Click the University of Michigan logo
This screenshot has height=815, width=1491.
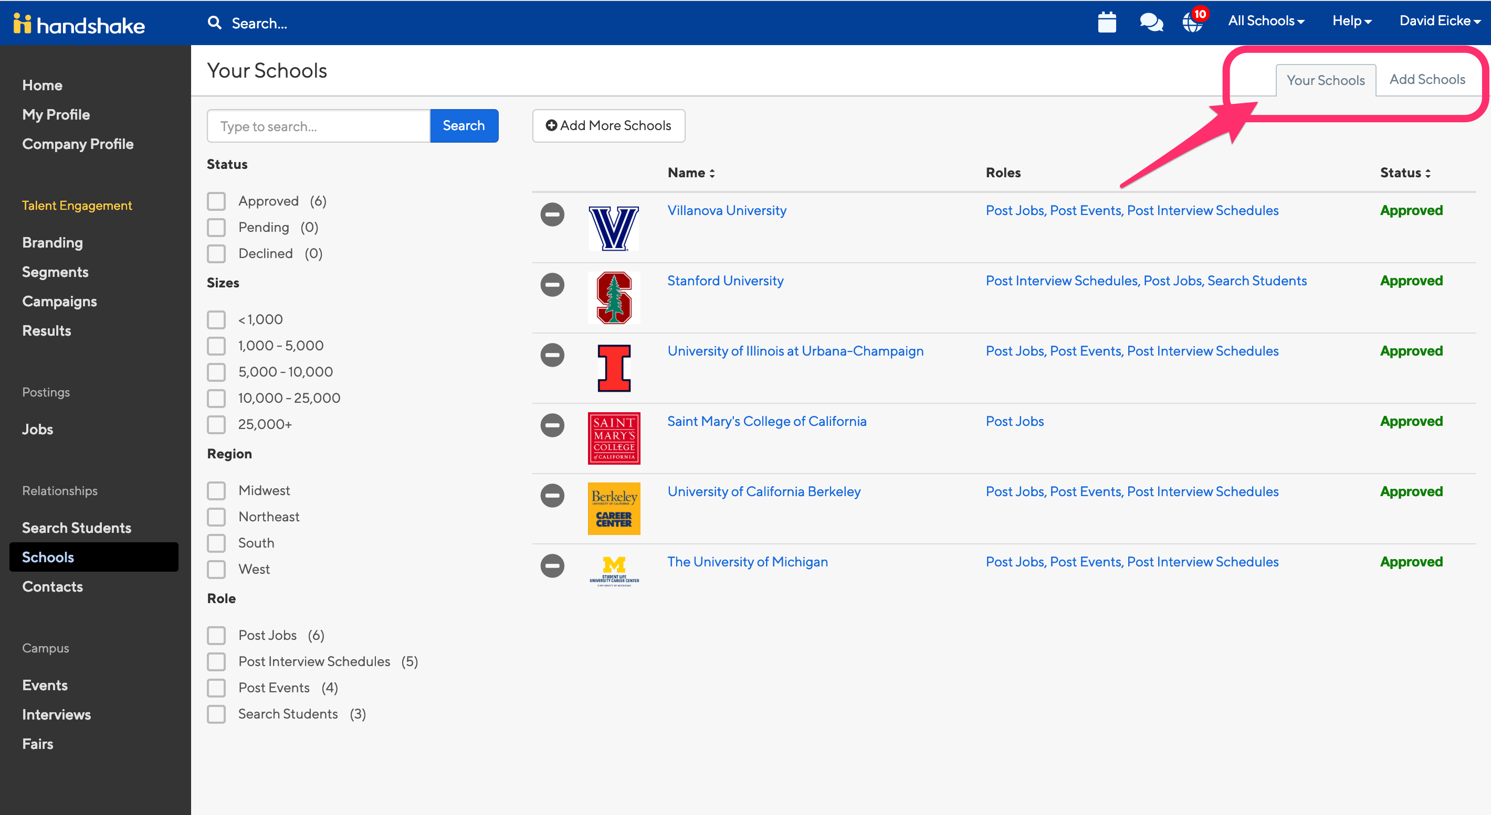point(614,571)
